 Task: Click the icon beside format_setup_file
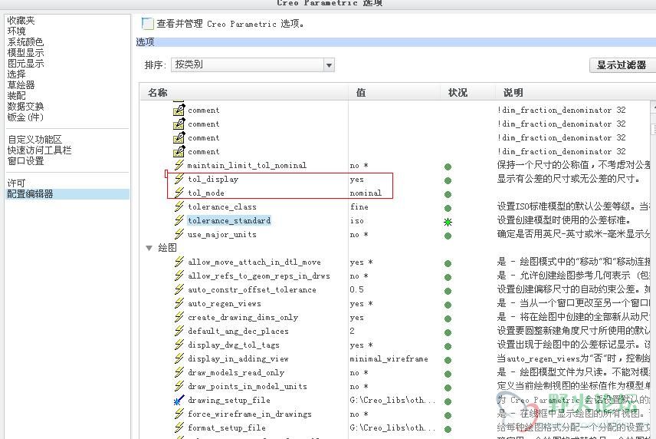pos(179,427)
